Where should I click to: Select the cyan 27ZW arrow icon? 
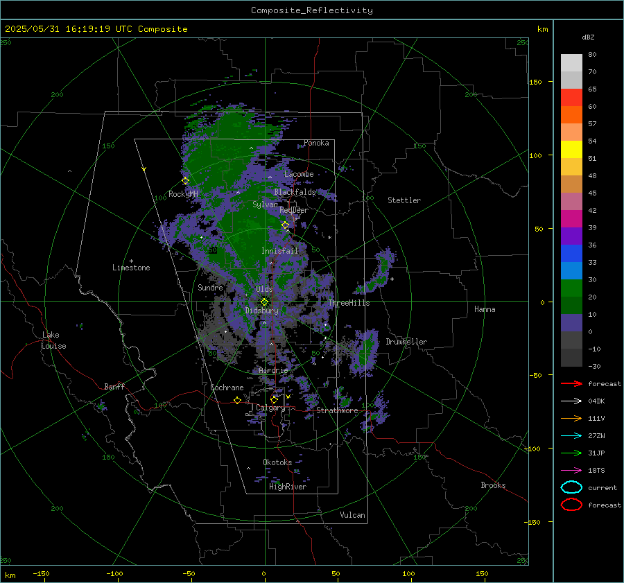571,436
